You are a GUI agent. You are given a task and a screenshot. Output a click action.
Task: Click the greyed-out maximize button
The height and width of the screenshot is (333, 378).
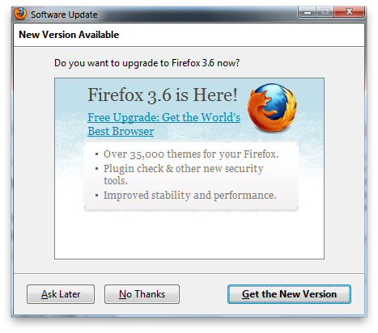coord(325,12)
